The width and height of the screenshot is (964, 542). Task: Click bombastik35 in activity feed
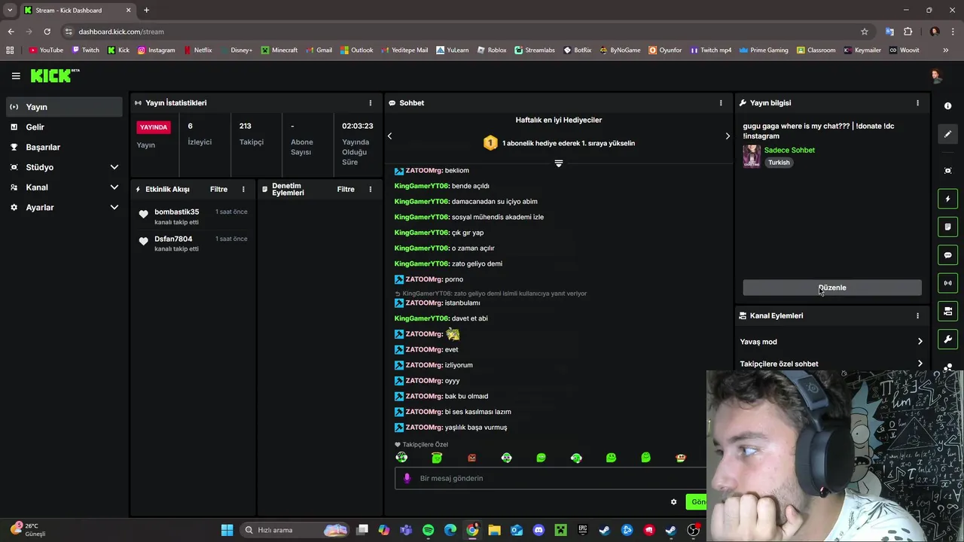click(177, 212)
